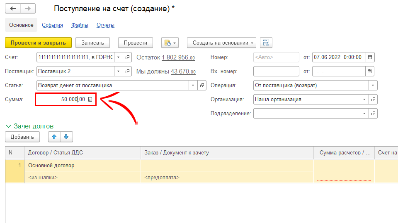Image resolution: width=398 pixels, height=223 pixels.
Task: Open the Поставщик field's linked record
Action: coord(128,71)
